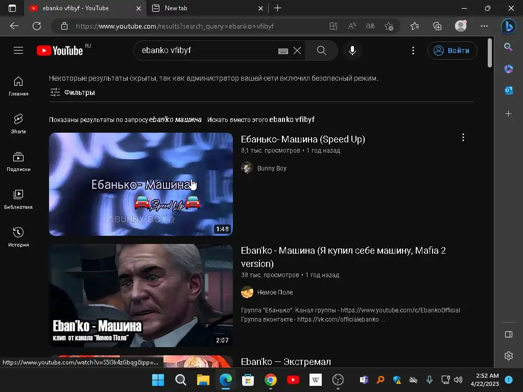Open Немое Поле channel avatar
The image size is (523, 392).
tap(247, 292)
